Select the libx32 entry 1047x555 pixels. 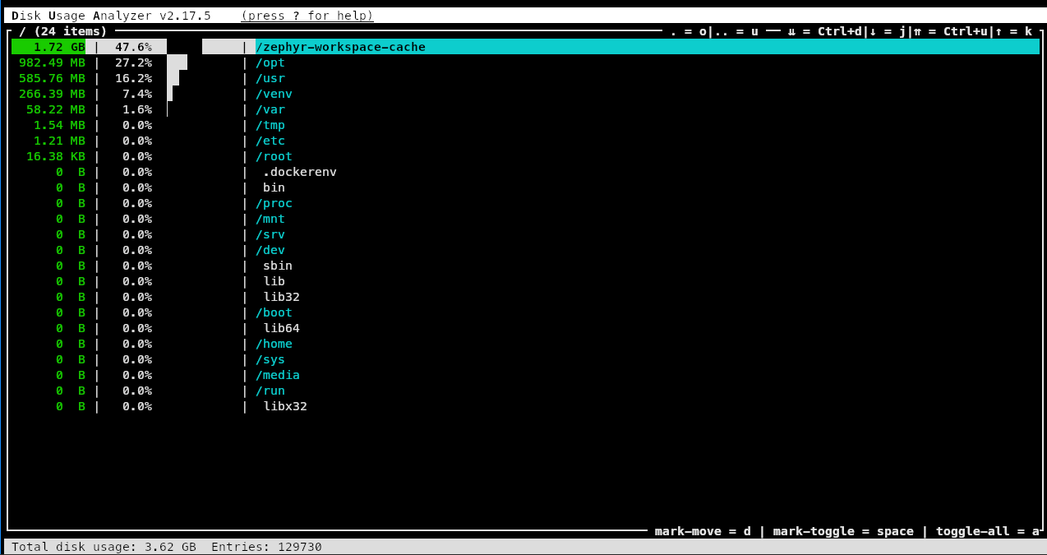284,406
